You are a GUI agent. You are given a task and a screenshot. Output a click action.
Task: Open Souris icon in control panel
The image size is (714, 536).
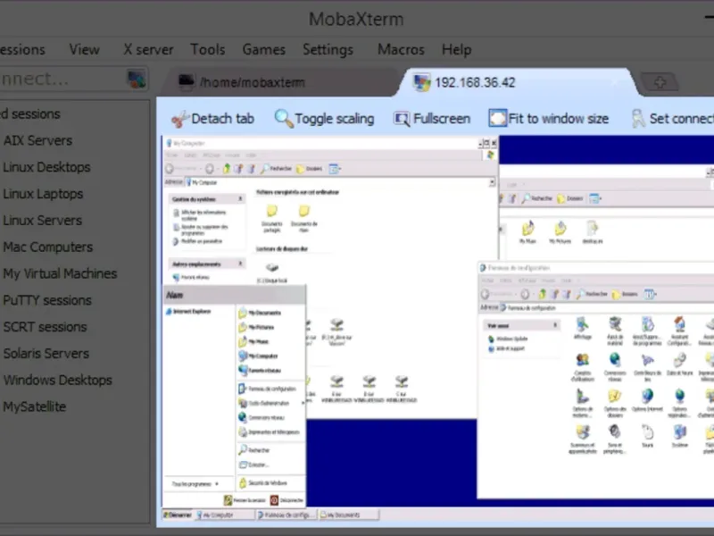(x=647, y=436)
